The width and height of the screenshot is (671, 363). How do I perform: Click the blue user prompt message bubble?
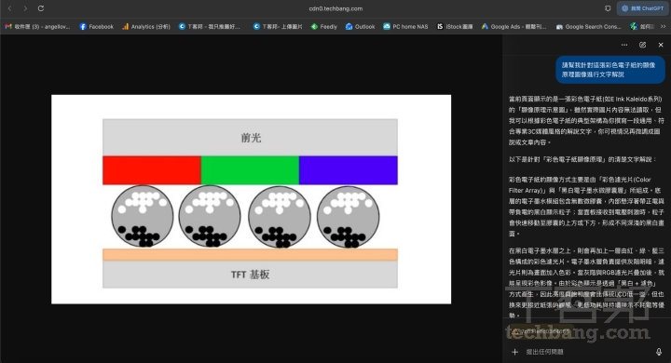pos(610,70)
